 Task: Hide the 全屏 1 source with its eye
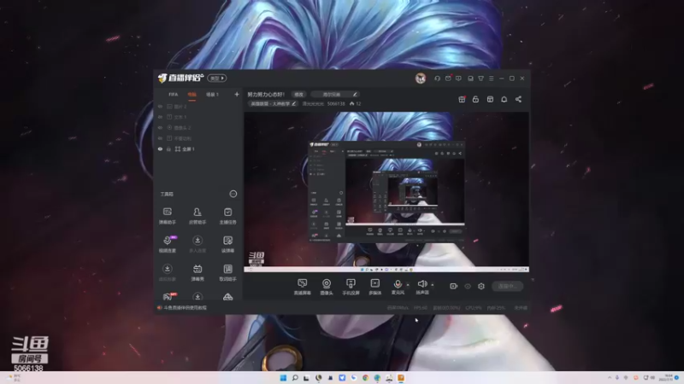[x=160, y=148]
